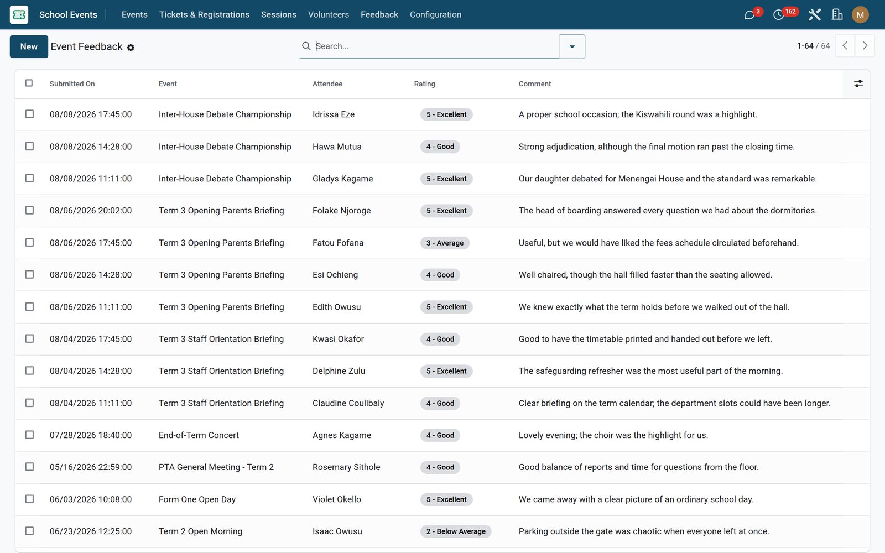Select the Idrissa Eze feedback row checkbox
Screen dimensions: 885x553
pyautogui.click(x=29, y=114)
